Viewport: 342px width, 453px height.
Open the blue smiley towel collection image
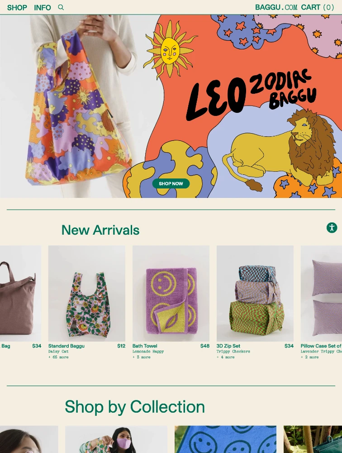tap(225, 439)
